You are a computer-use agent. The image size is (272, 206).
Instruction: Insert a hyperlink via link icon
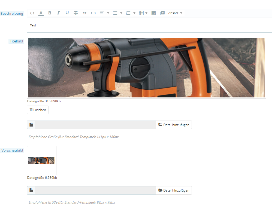coord(93,13)
